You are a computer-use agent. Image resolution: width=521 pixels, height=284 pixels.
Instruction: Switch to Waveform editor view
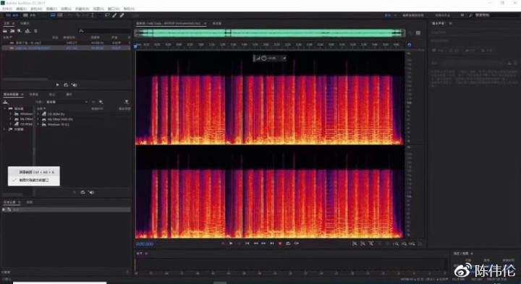[12, 15]
